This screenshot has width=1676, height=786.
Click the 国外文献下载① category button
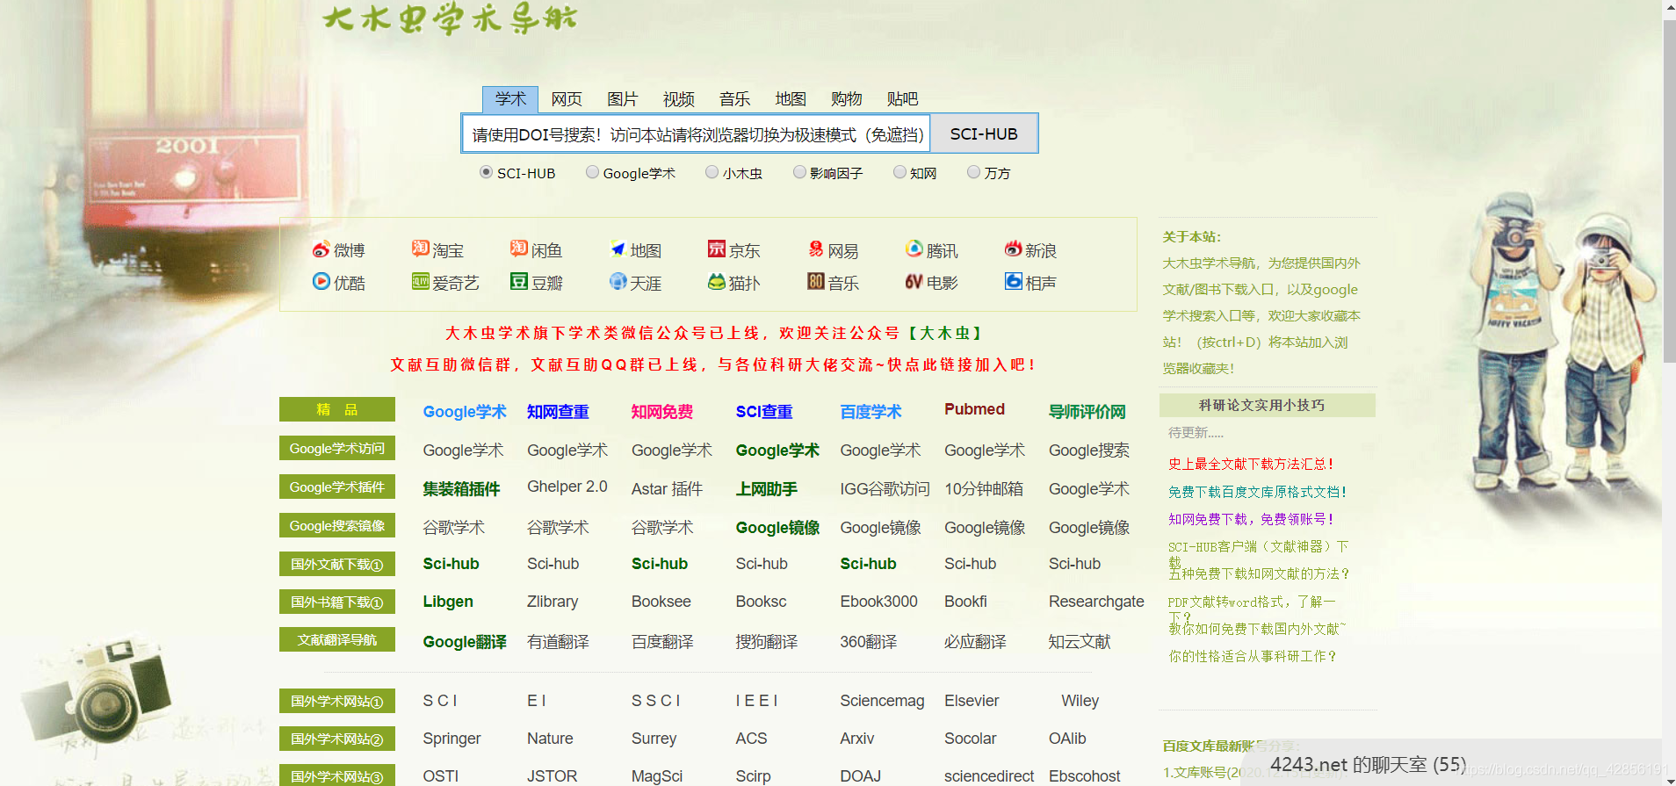[337, 564]
